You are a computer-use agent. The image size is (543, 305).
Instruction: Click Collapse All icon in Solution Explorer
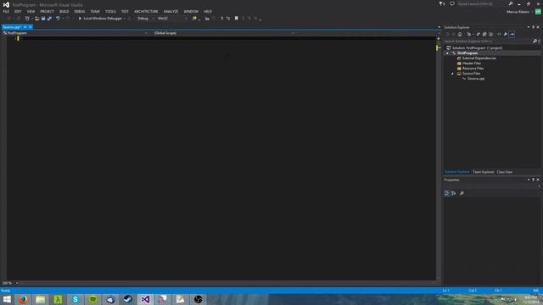484,34
